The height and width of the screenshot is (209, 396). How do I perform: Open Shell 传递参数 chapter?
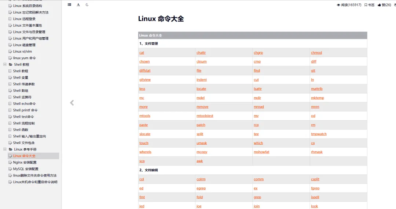(24, 84)
